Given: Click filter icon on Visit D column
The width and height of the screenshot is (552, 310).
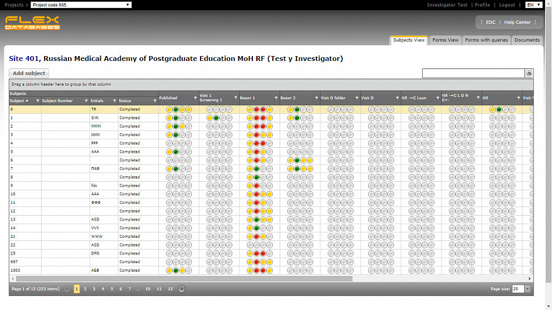Looking at the screenshot, I should pos(397,98).
